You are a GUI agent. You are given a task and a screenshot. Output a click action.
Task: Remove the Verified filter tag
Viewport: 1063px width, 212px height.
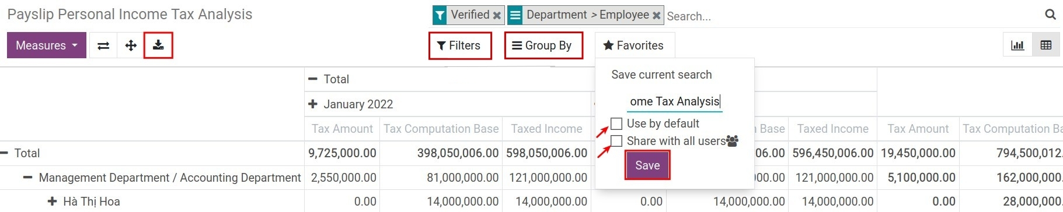point(497,16)
